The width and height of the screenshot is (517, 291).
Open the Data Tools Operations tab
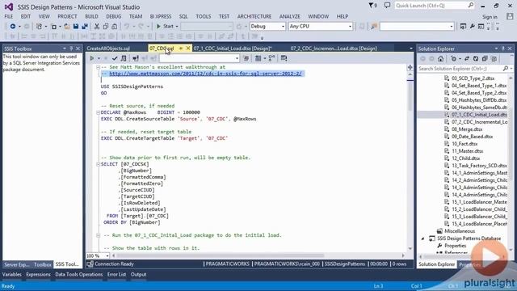79,275
